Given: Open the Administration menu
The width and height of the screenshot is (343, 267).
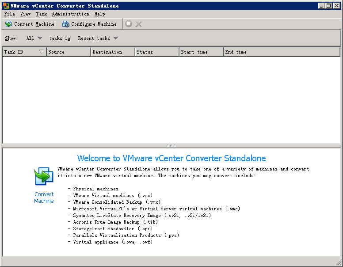Looking at the screenshot, I should [x=70, y=14].
